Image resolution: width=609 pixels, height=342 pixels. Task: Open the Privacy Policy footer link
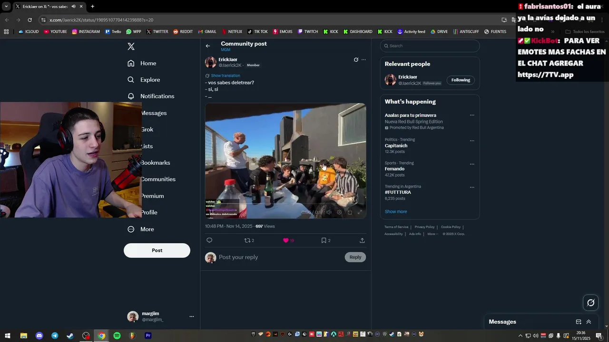424,227
